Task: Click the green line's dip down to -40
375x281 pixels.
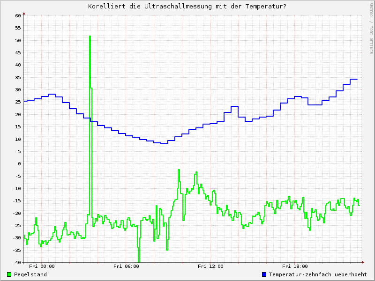Action: (x=139, y=260)
